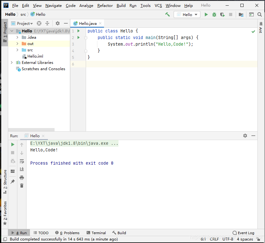265x243 pixels.
Task: Rerun Hello in Run panel
Action: [x=13, y=144]
